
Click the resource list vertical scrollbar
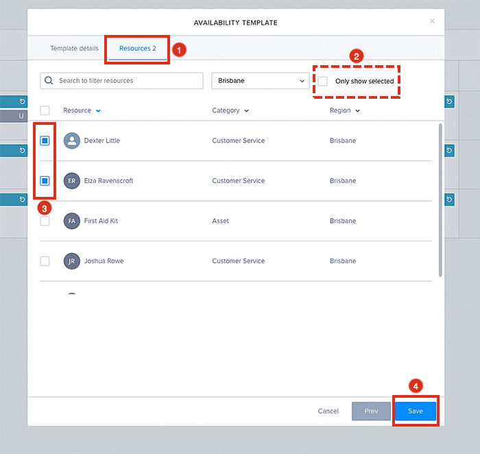click(440, 200)
